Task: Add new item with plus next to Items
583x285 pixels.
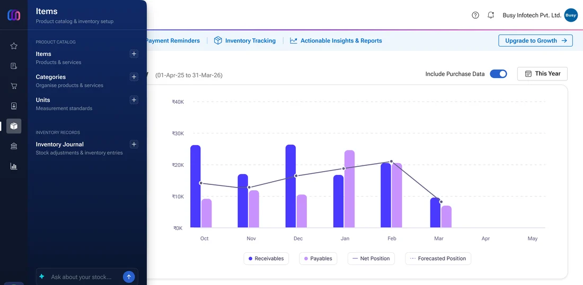Action: (x=134, y=54)
